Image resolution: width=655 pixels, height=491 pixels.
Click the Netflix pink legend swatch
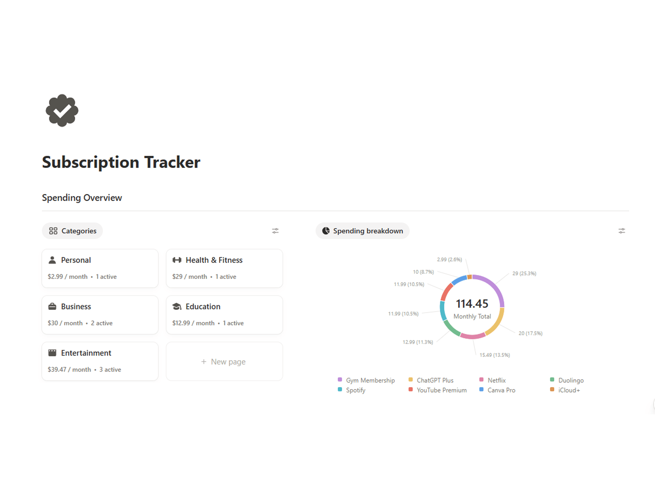pyautogui.click(x=481, y=380)
